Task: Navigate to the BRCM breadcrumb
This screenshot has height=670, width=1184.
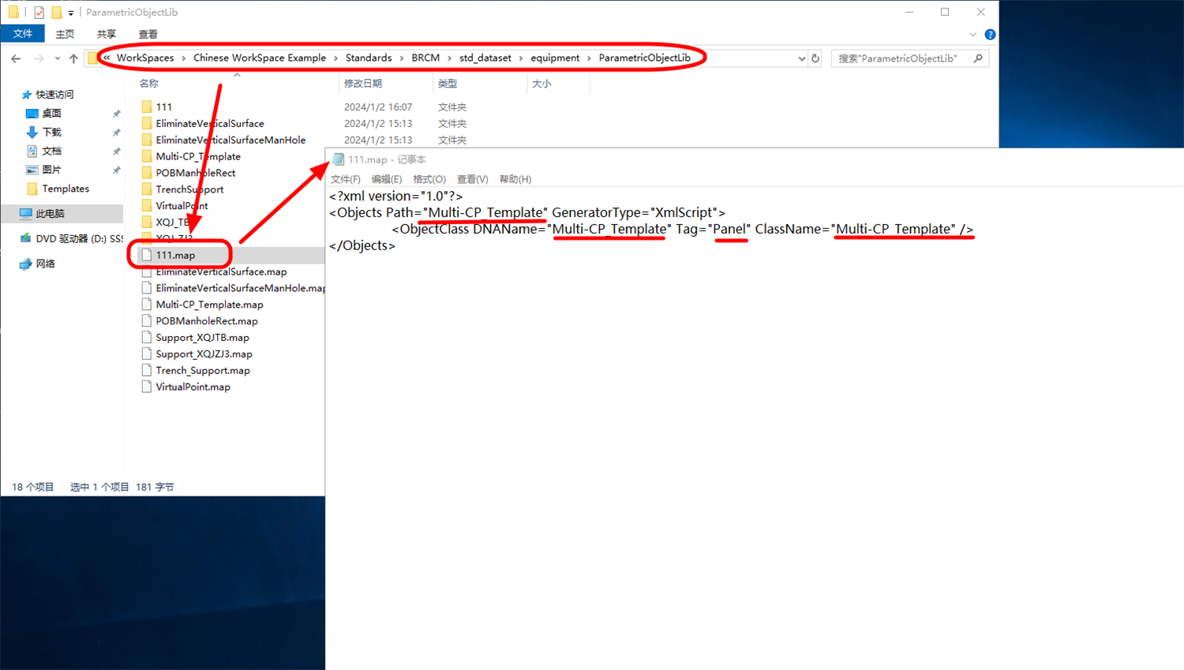Action: [425, 58]
